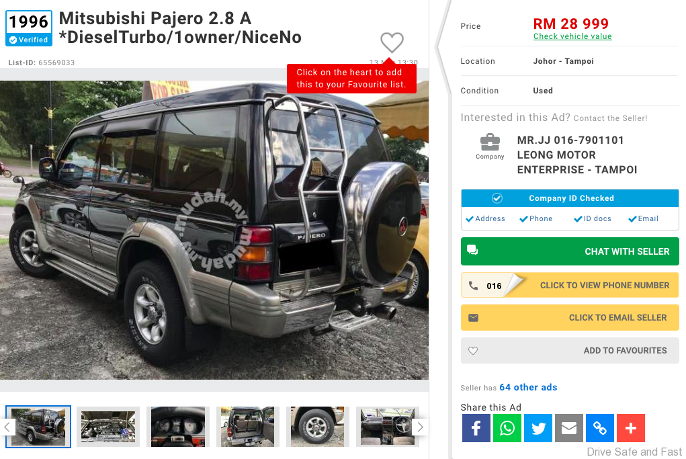Reveal the seller's phone number

pos(570,286)
